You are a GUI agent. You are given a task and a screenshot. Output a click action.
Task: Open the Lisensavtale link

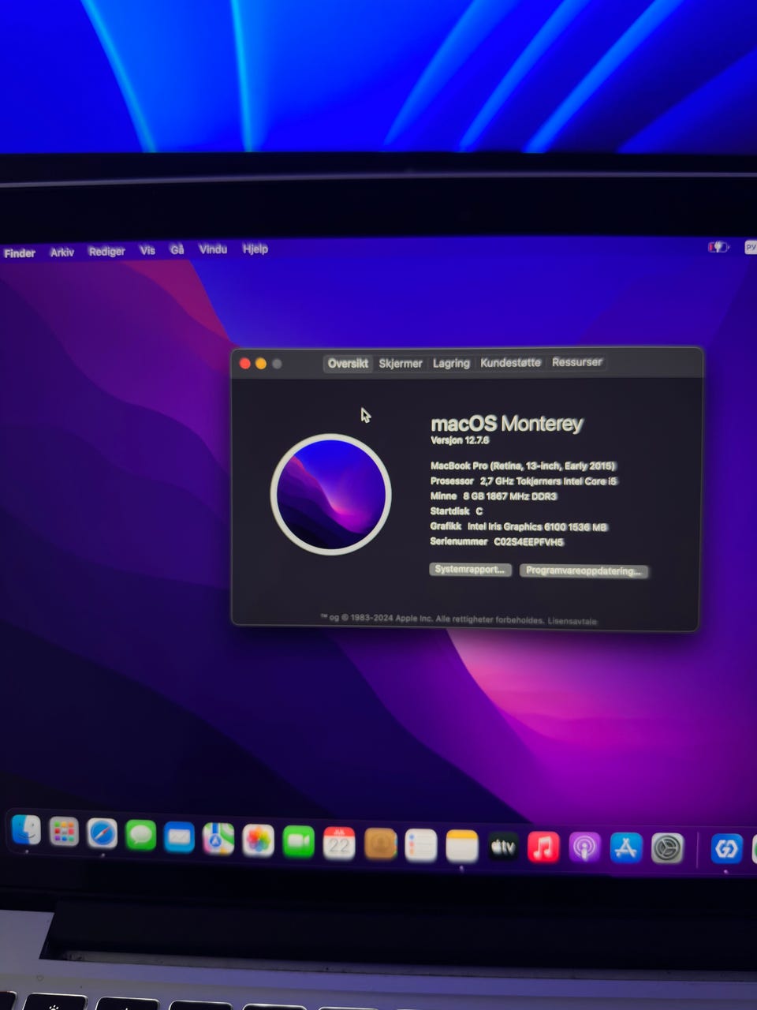[572, 621]
